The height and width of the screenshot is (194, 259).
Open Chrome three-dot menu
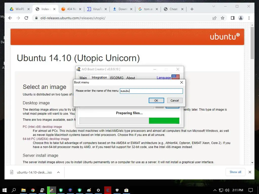pyautogui.click(x=249, y=18)
